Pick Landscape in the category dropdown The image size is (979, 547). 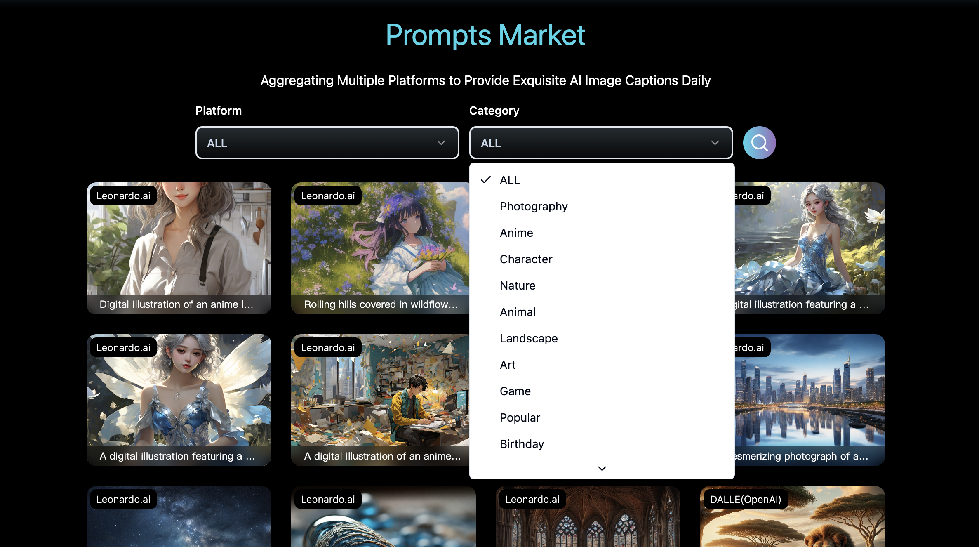point(602,338)
